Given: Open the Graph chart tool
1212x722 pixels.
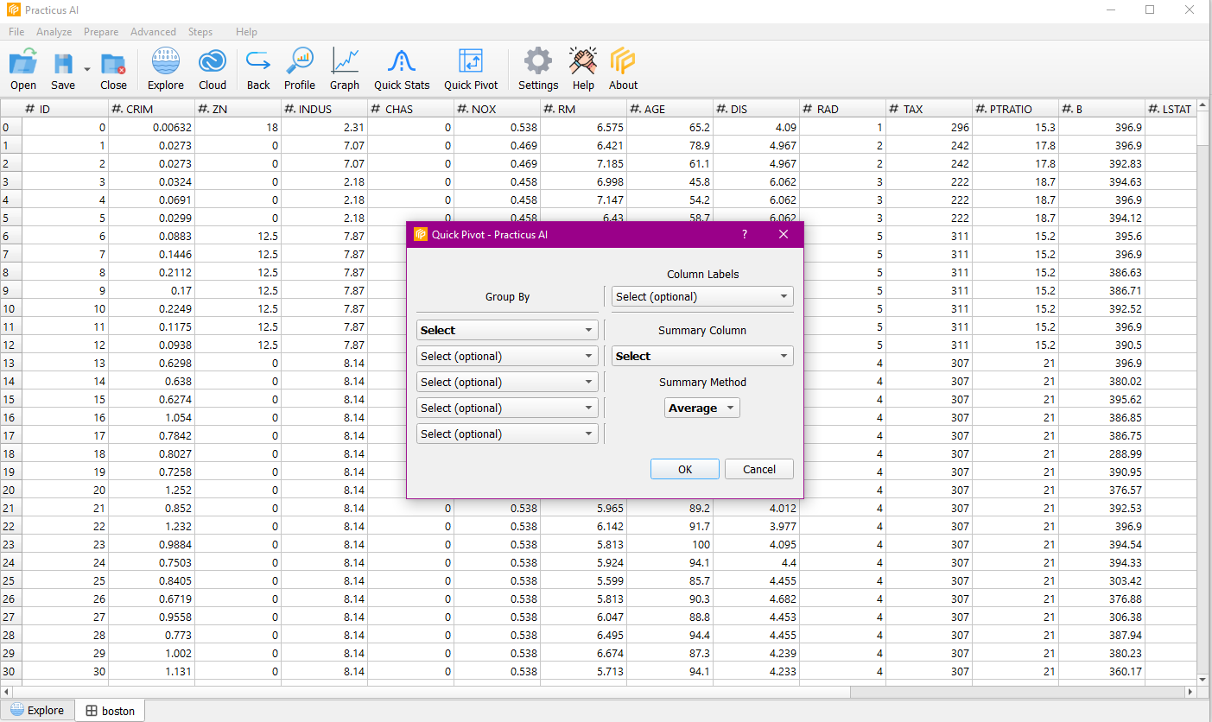Looking at the screenshot, I should point(344,63).
